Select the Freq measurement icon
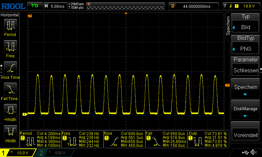Screen dimensions: 262x157 tap(10, 47)
